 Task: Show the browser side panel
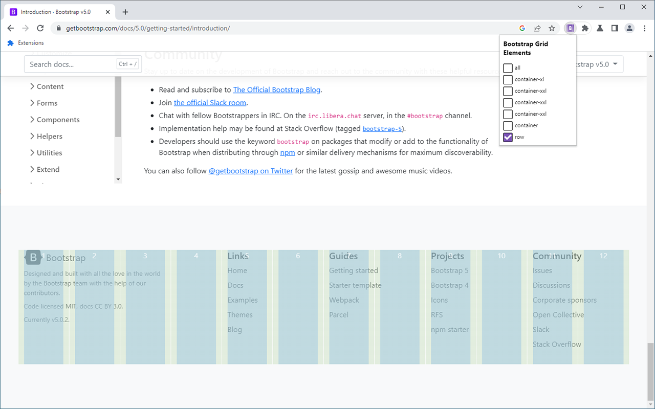click(615, 28)
